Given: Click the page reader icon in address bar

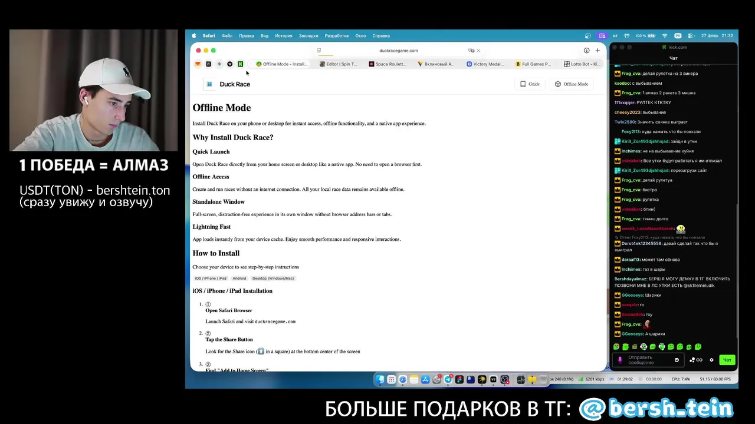Looking at the screenshot, I should click(319, 51).
